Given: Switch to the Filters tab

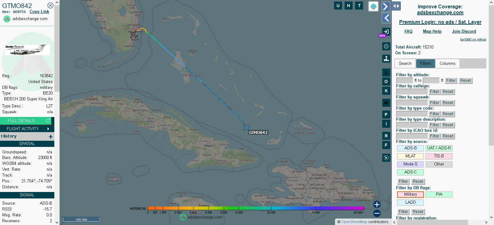Looking at the screenshot, I should pyautogui.click(x=425, y=64).
